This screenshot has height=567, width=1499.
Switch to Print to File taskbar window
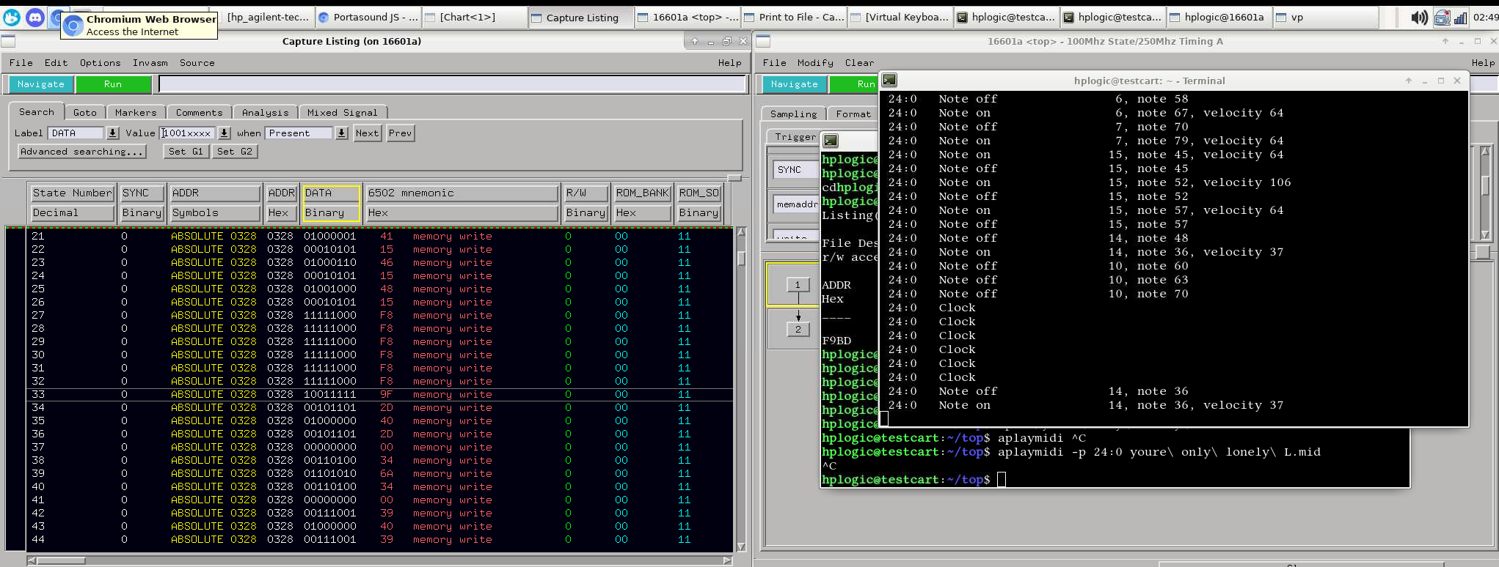794,18
